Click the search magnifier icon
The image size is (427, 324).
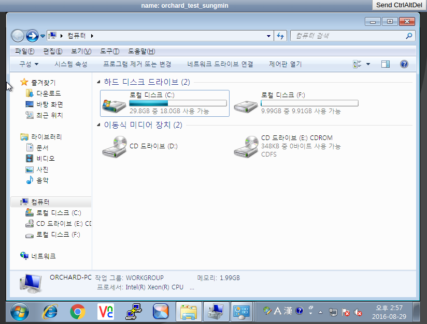[x=409, y=36]
